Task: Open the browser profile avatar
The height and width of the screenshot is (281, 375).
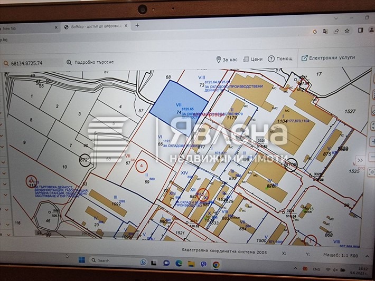Action: pos(372,30)
